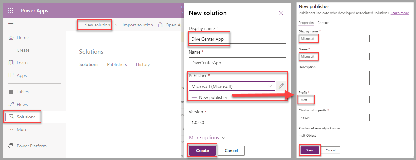The height and width of the screenshot is (160, 416).
Task: Click the Apps grid icon
Action: tap(11, 75)
